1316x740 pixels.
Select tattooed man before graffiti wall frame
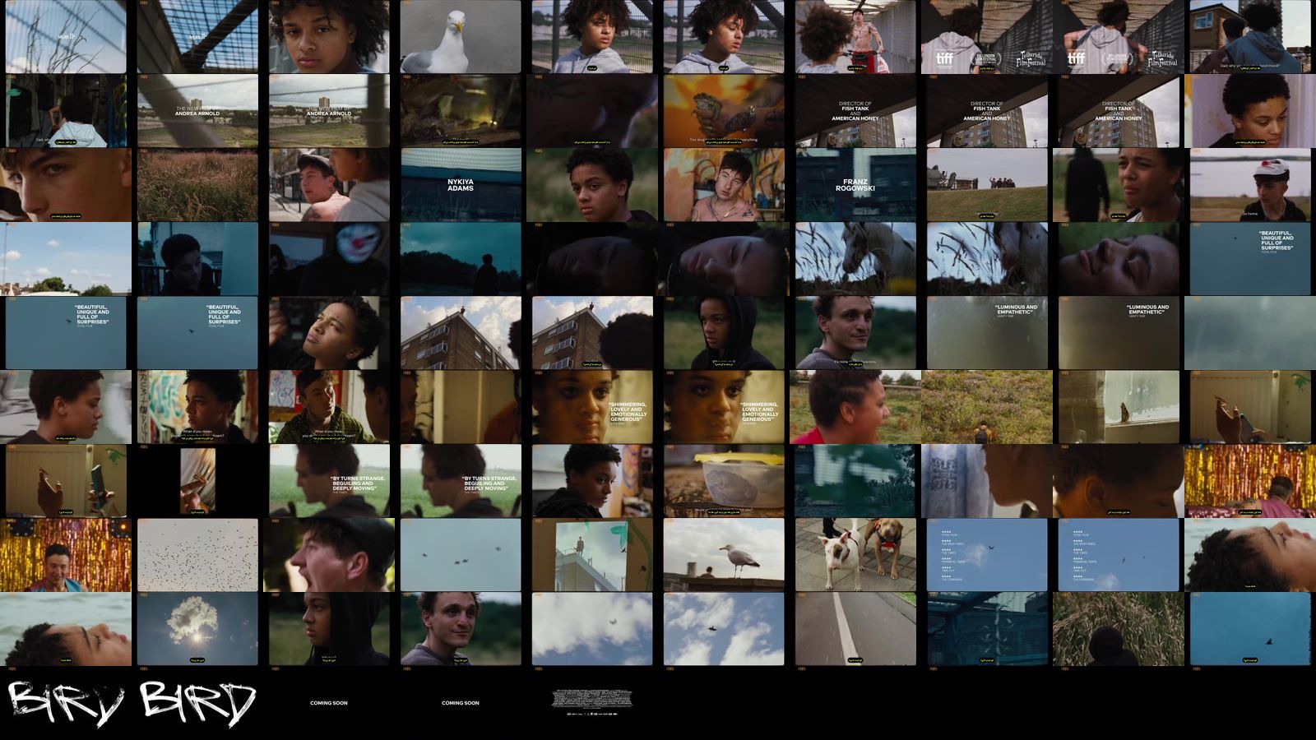tap(724, 185)
